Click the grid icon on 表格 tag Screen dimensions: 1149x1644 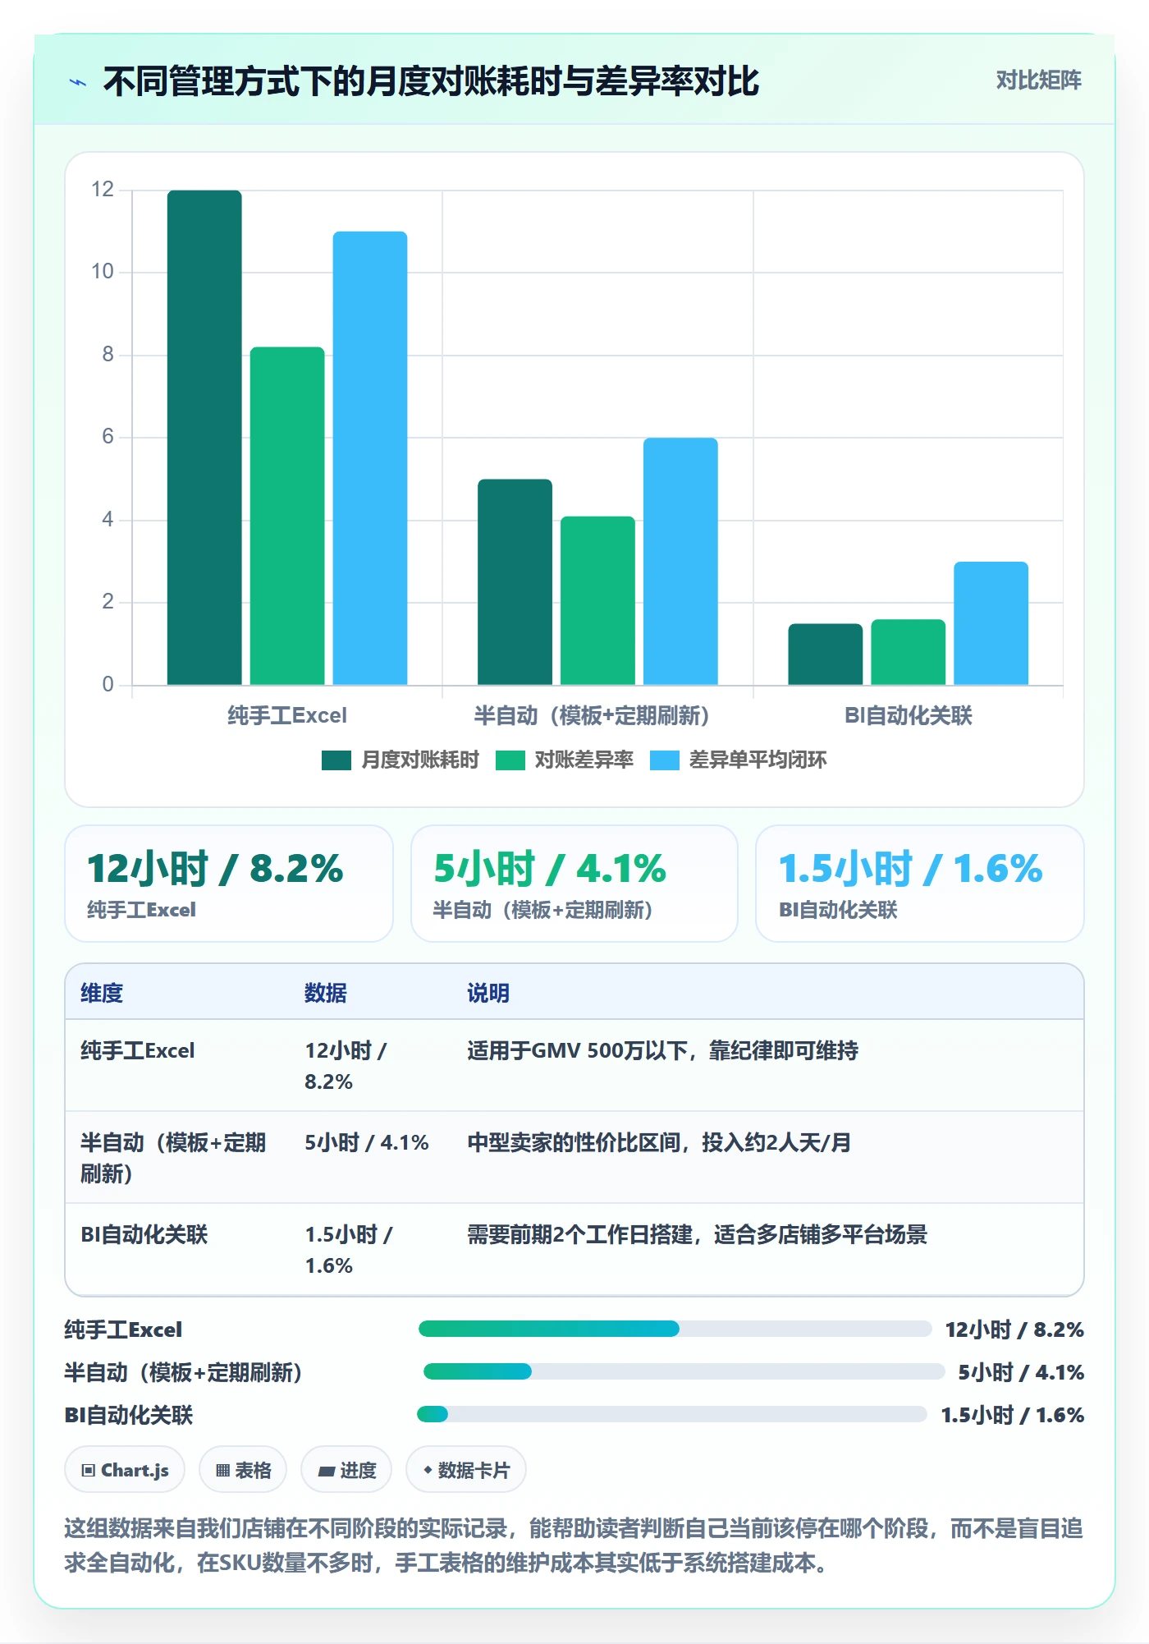[222, 1471]
